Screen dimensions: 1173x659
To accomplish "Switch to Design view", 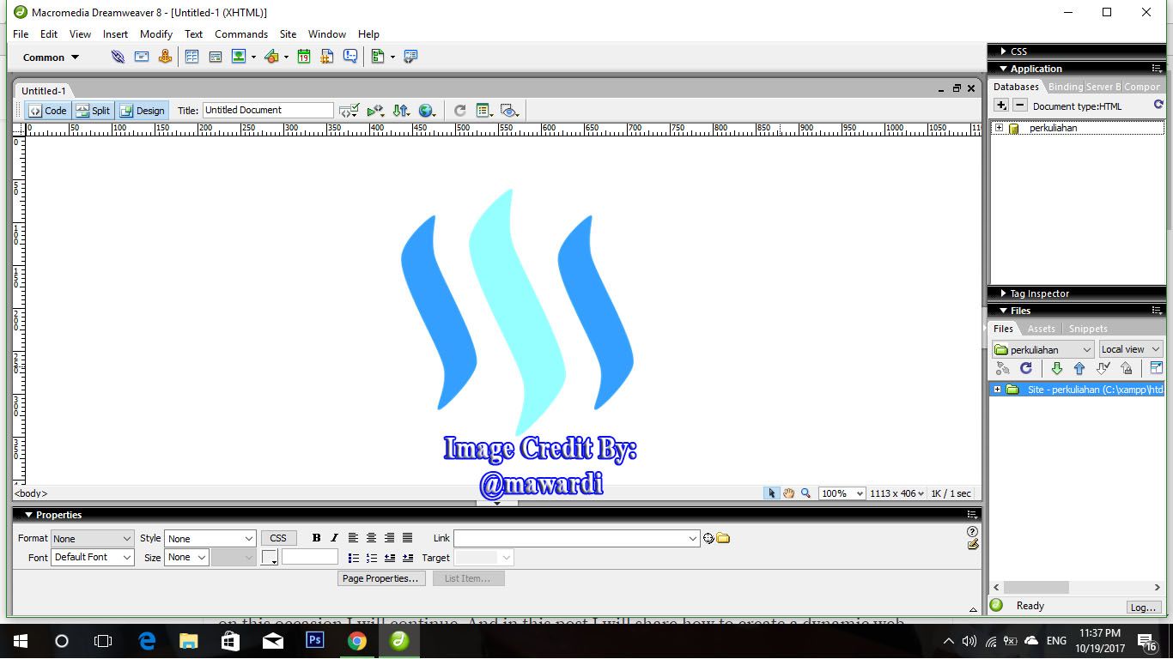I will [x=143, y=111].
